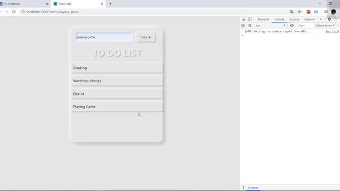The image size is (340, 191).
Task: Open the Chrome profile avatar
Action: [x=334, y=12]
